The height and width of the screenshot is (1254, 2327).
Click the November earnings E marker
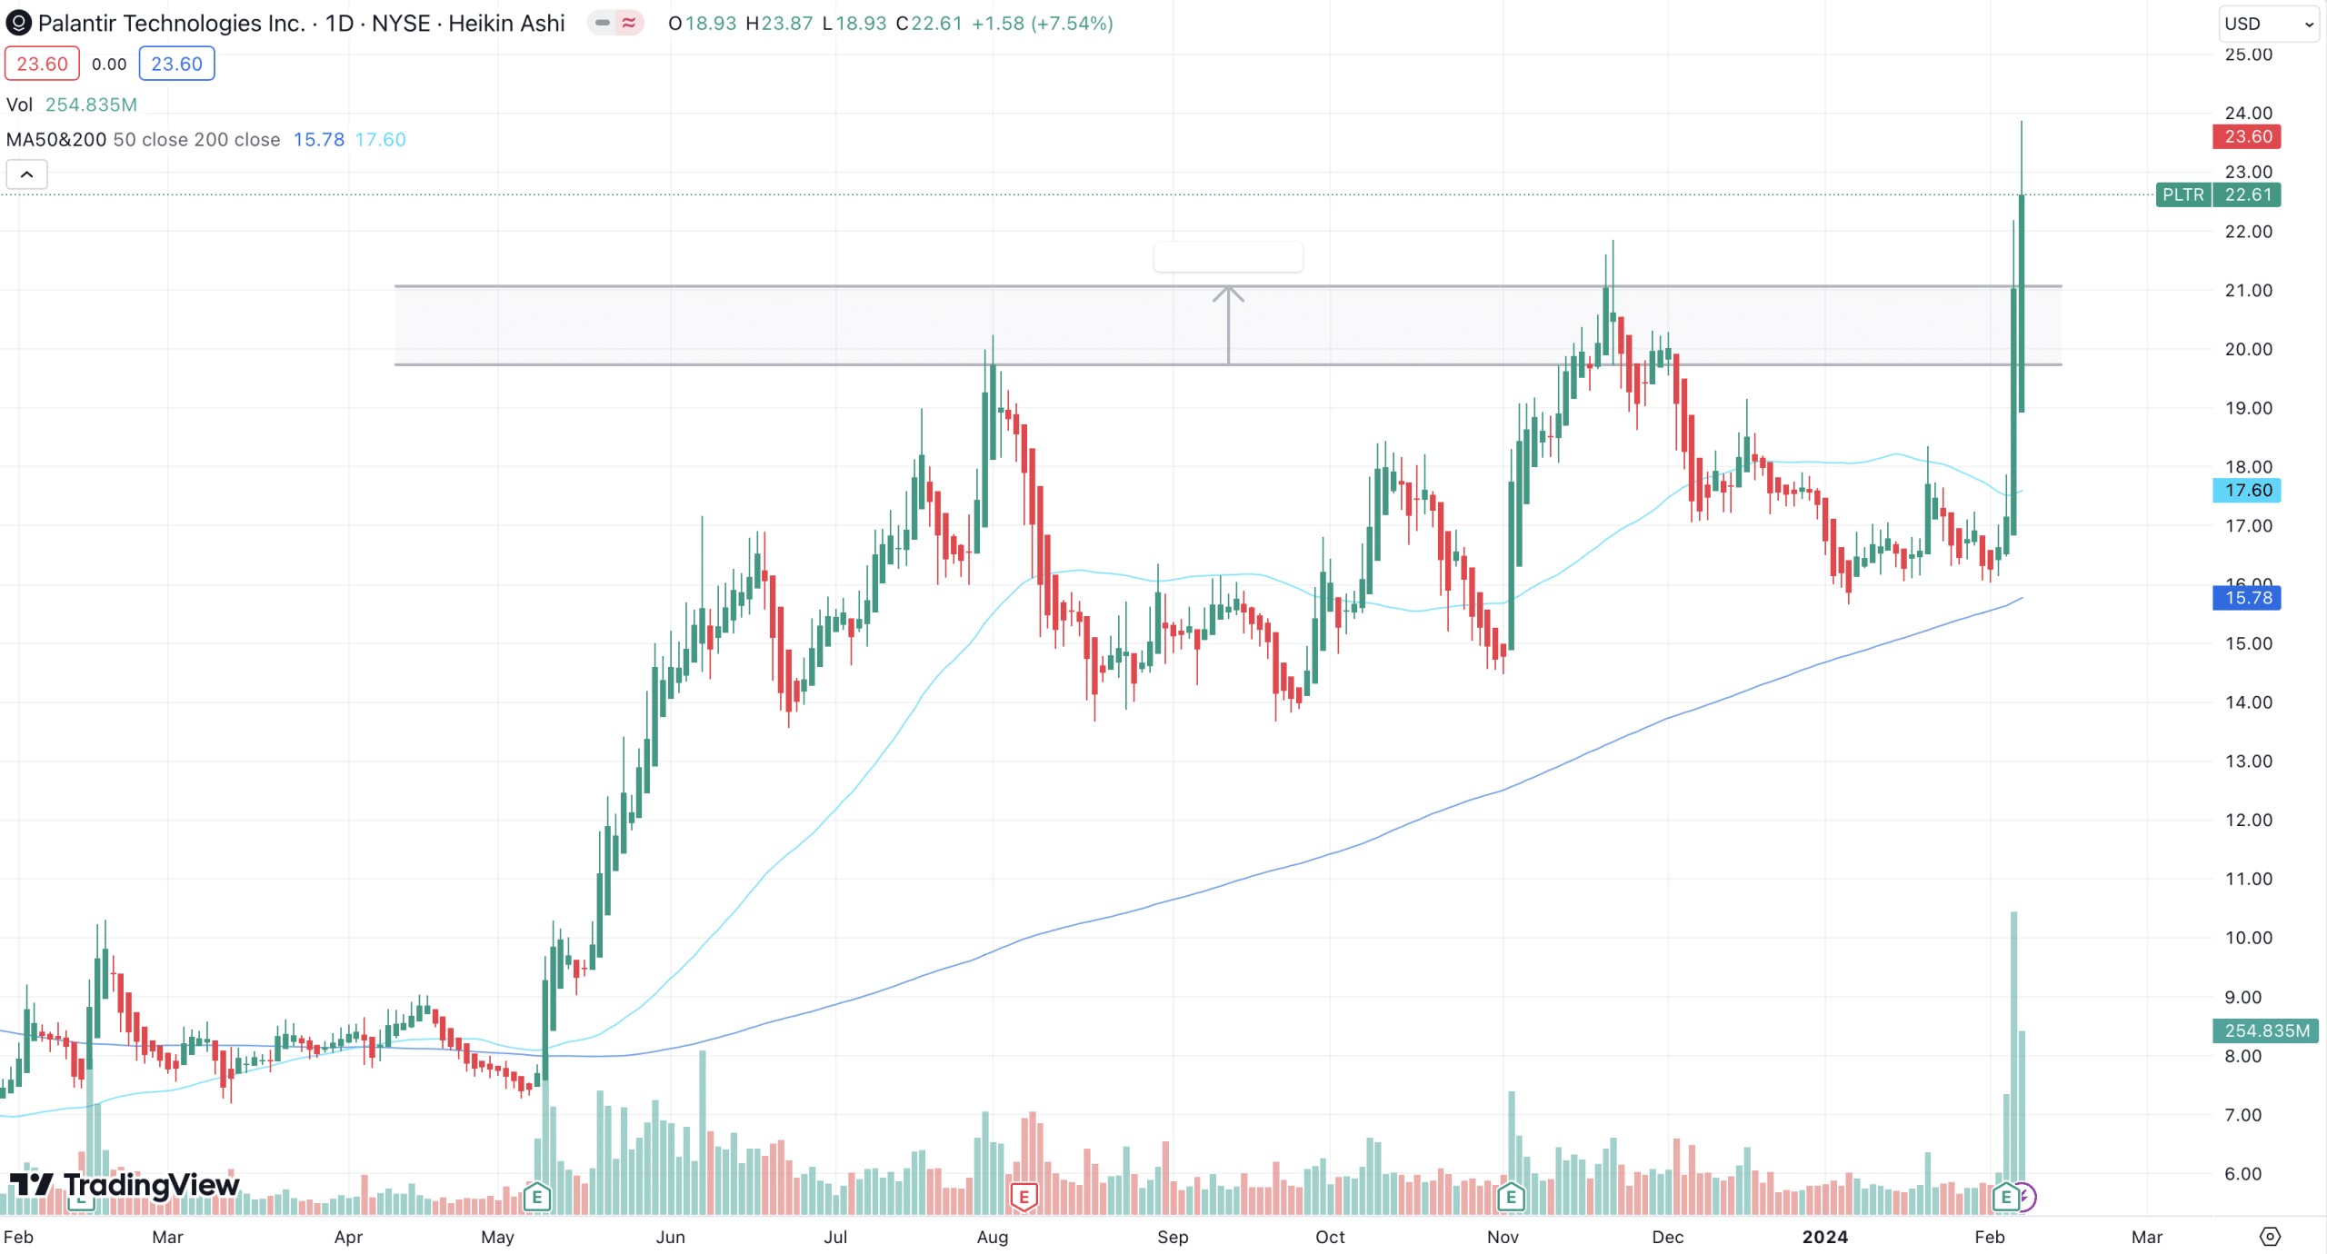pos(1511,1197)
